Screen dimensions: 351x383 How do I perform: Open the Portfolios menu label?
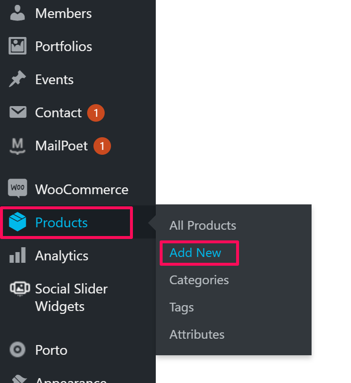coord(63,46)
